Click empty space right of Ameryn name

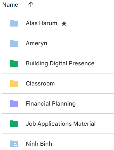[80, 43]
